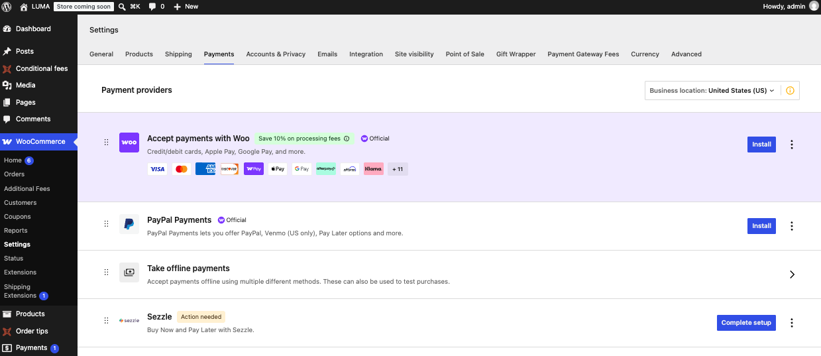The width and height of the screenshot is (821, 356).
Task: Click the Apple Pay icon
Action: click(x=278, y=169)
